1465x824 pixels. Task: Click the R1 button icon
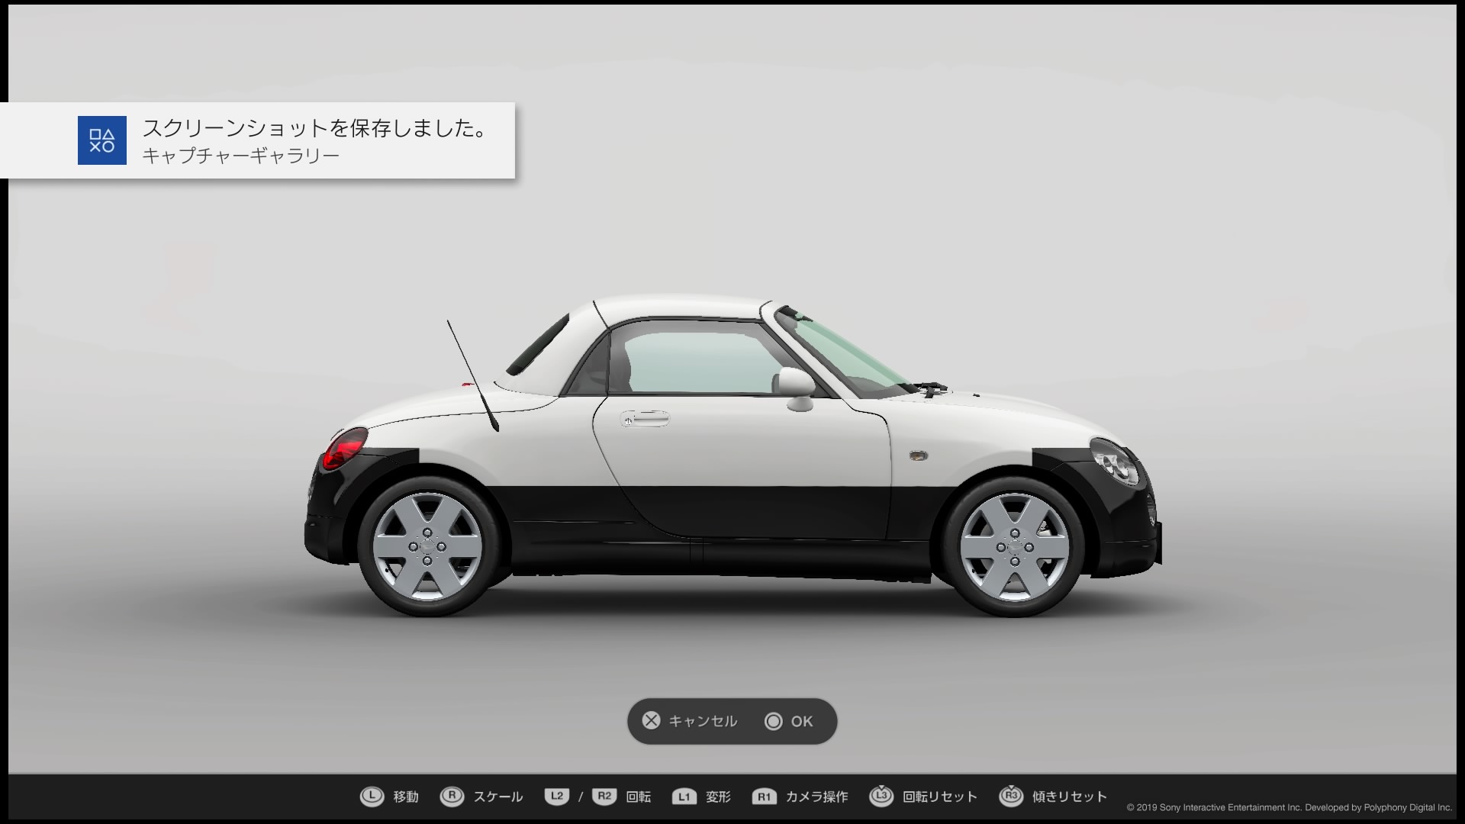(x=764, y=797)
